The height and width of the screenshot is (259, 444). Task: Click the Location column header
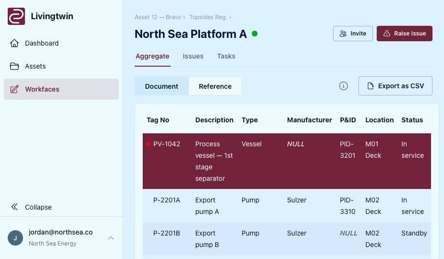click(380, 120)
